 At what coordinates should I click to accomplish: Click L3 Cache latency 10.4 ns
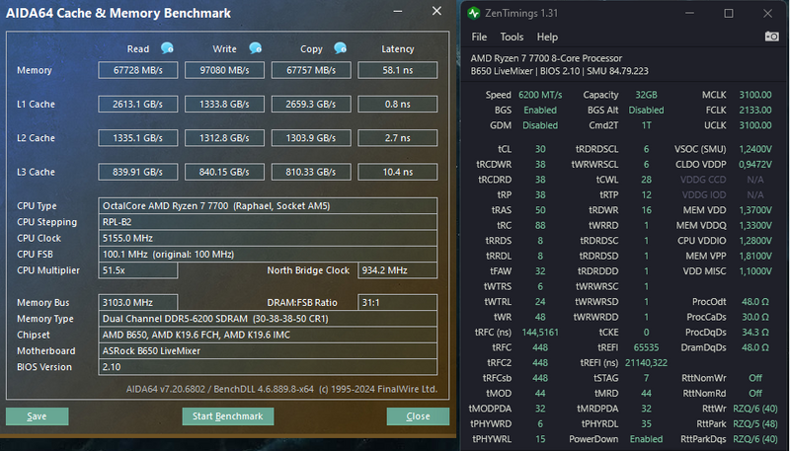[398, 172]
